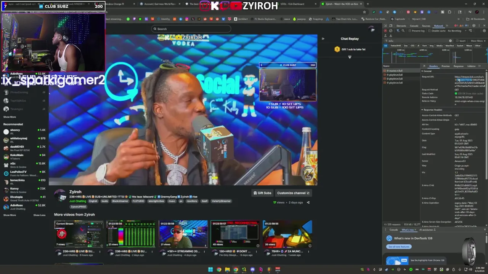Open the Response tab of the request
488x274 pixels.
tap(458, 66)
